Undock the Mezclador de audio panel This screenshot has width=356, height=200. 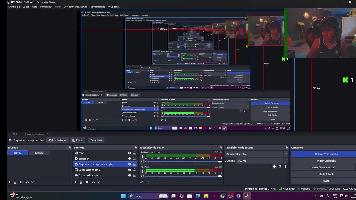tap(221, 147)
